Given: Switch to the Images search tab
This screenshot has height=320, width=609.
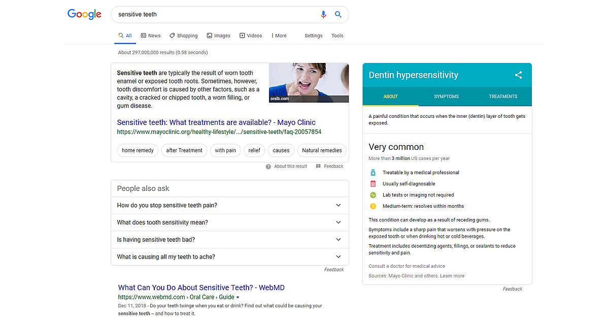Looking at the screenshot, I should click(218, 36).
